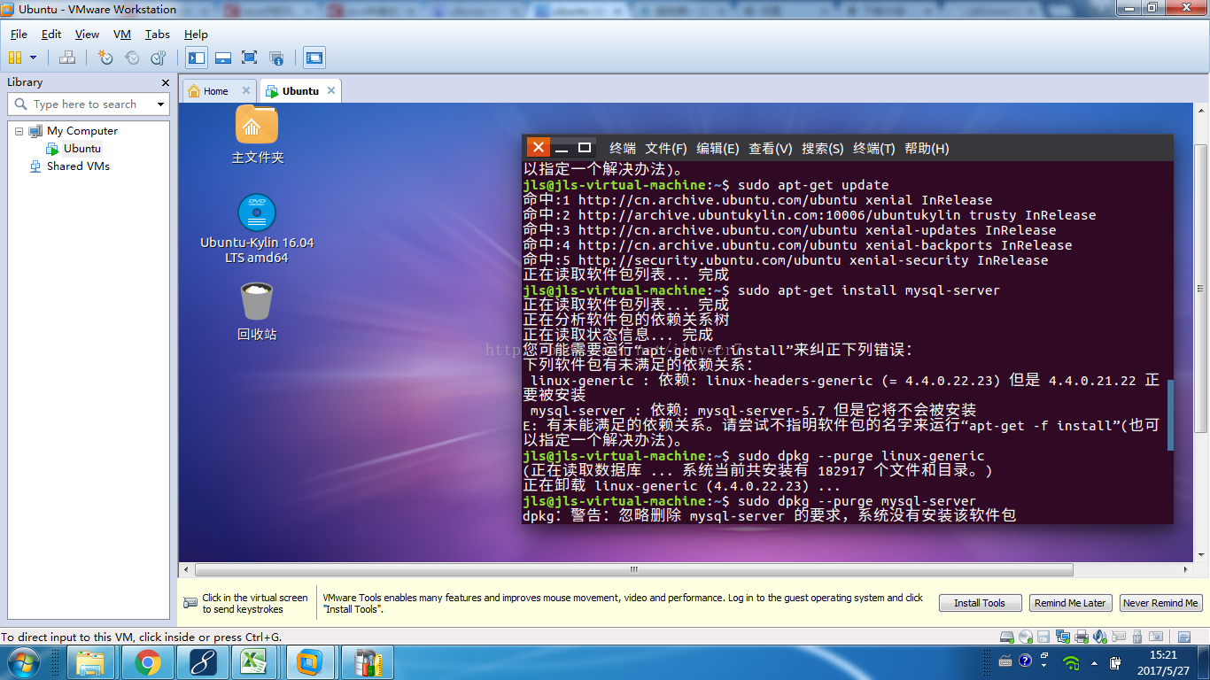
Task: Close the Ubuntu terminal window
Action: tap(538, 148)
